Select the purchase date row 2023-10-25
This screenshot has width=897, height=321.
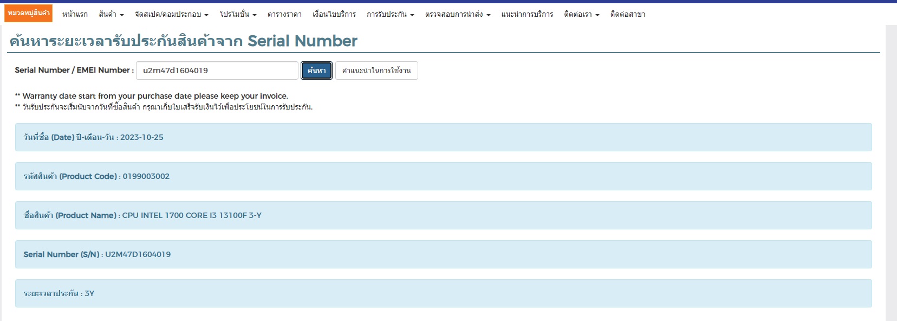[x=444, y=137]
